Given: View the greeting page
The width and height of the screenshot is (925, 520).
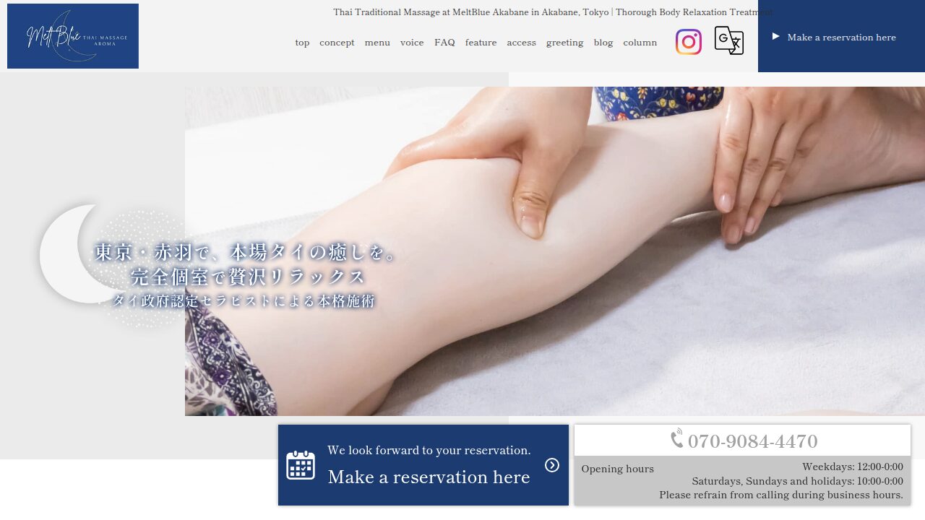Looking at the screenshot, I should (564, 43).
